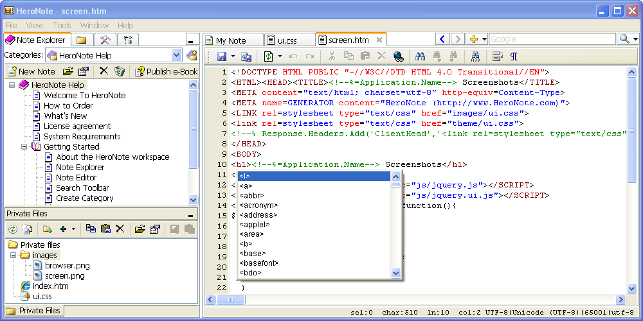Switch to the My Note tab

pyautogui.click(x=233, y=40)
